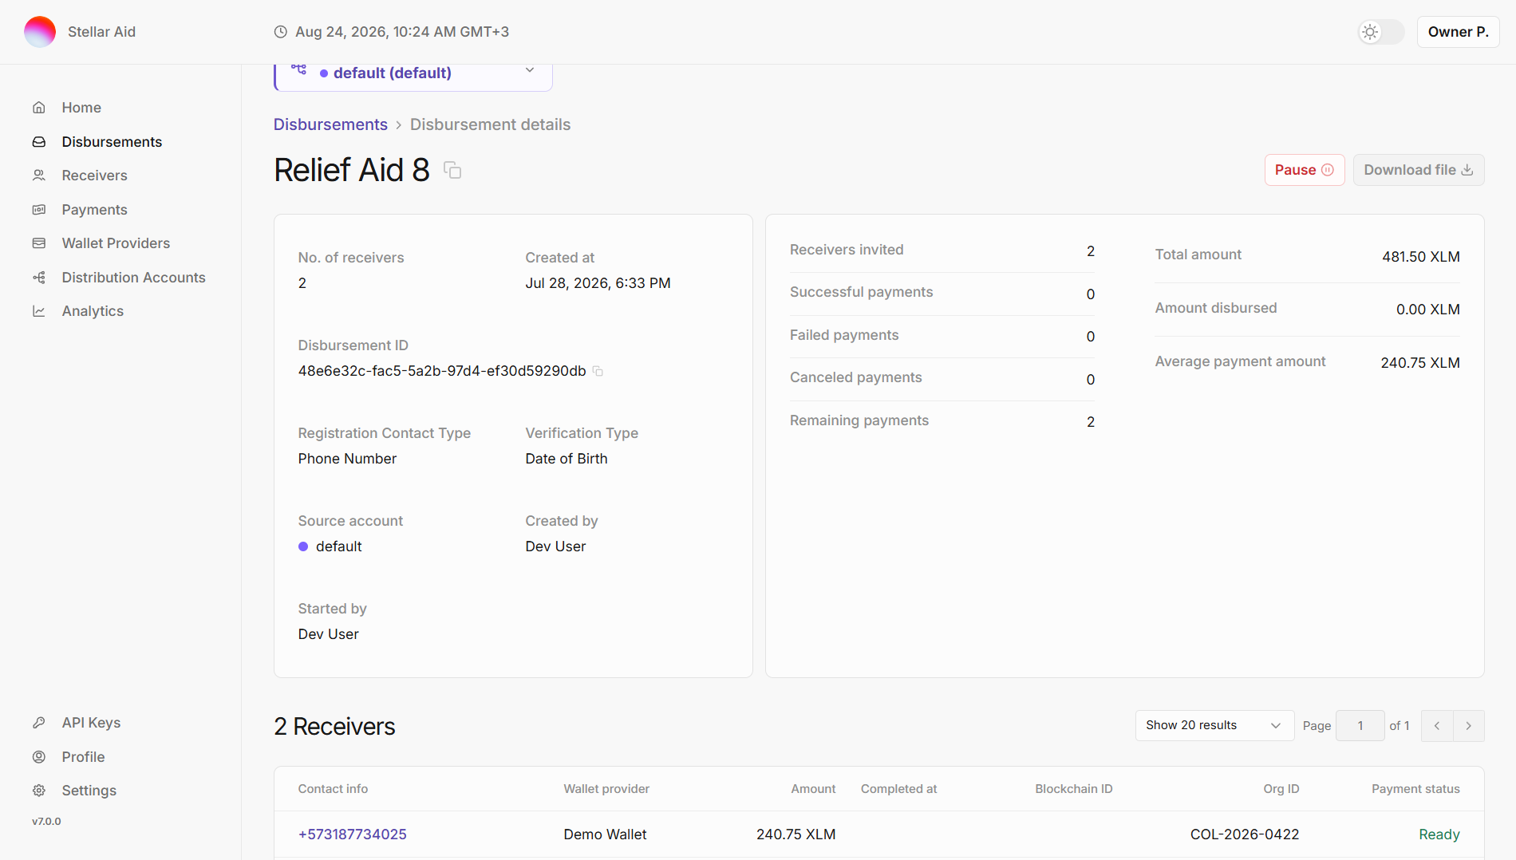Download the disbursement file

1418,170
